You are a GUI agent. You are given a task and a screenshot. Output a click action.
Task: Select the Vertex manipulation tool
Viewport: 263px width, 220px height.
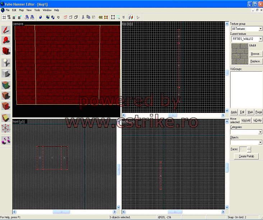pyautogui.click(x=6, y=128)
